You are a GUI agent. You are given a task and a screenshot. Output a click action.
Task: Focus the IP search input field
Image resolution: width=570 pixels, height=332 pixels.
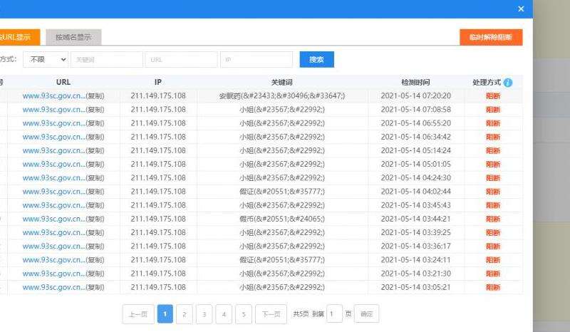(256, 59)
